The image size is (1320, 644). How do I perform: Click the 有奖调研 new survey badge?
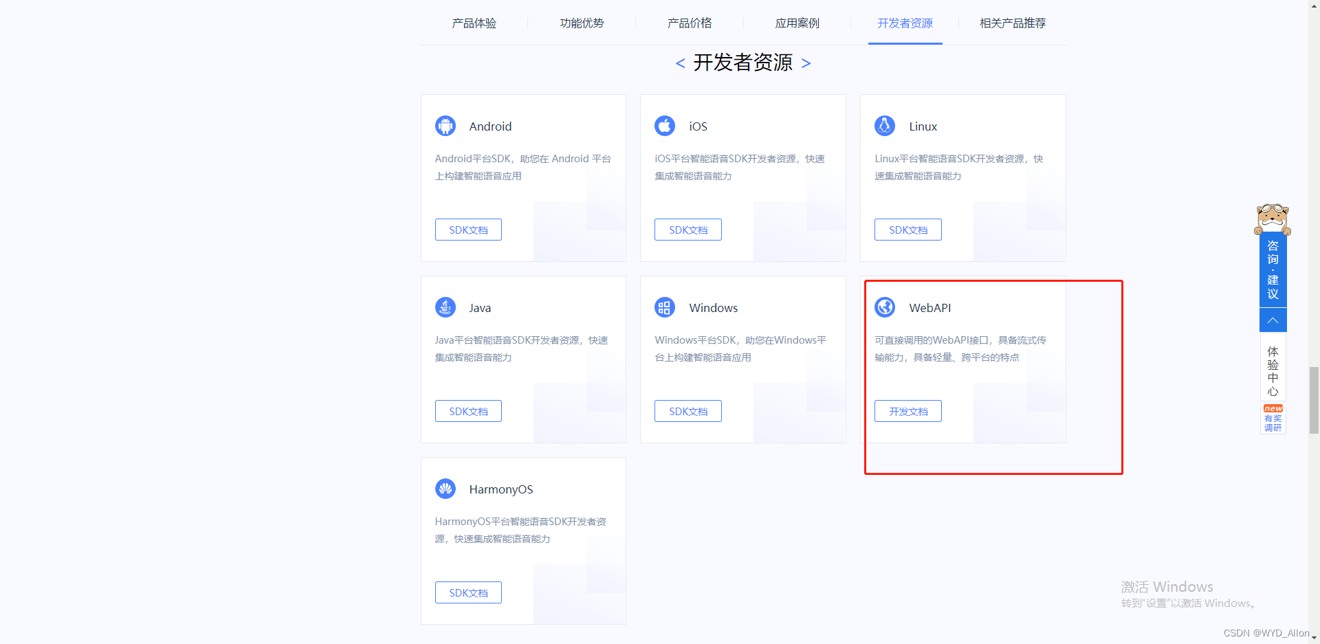pos(1273,419)
